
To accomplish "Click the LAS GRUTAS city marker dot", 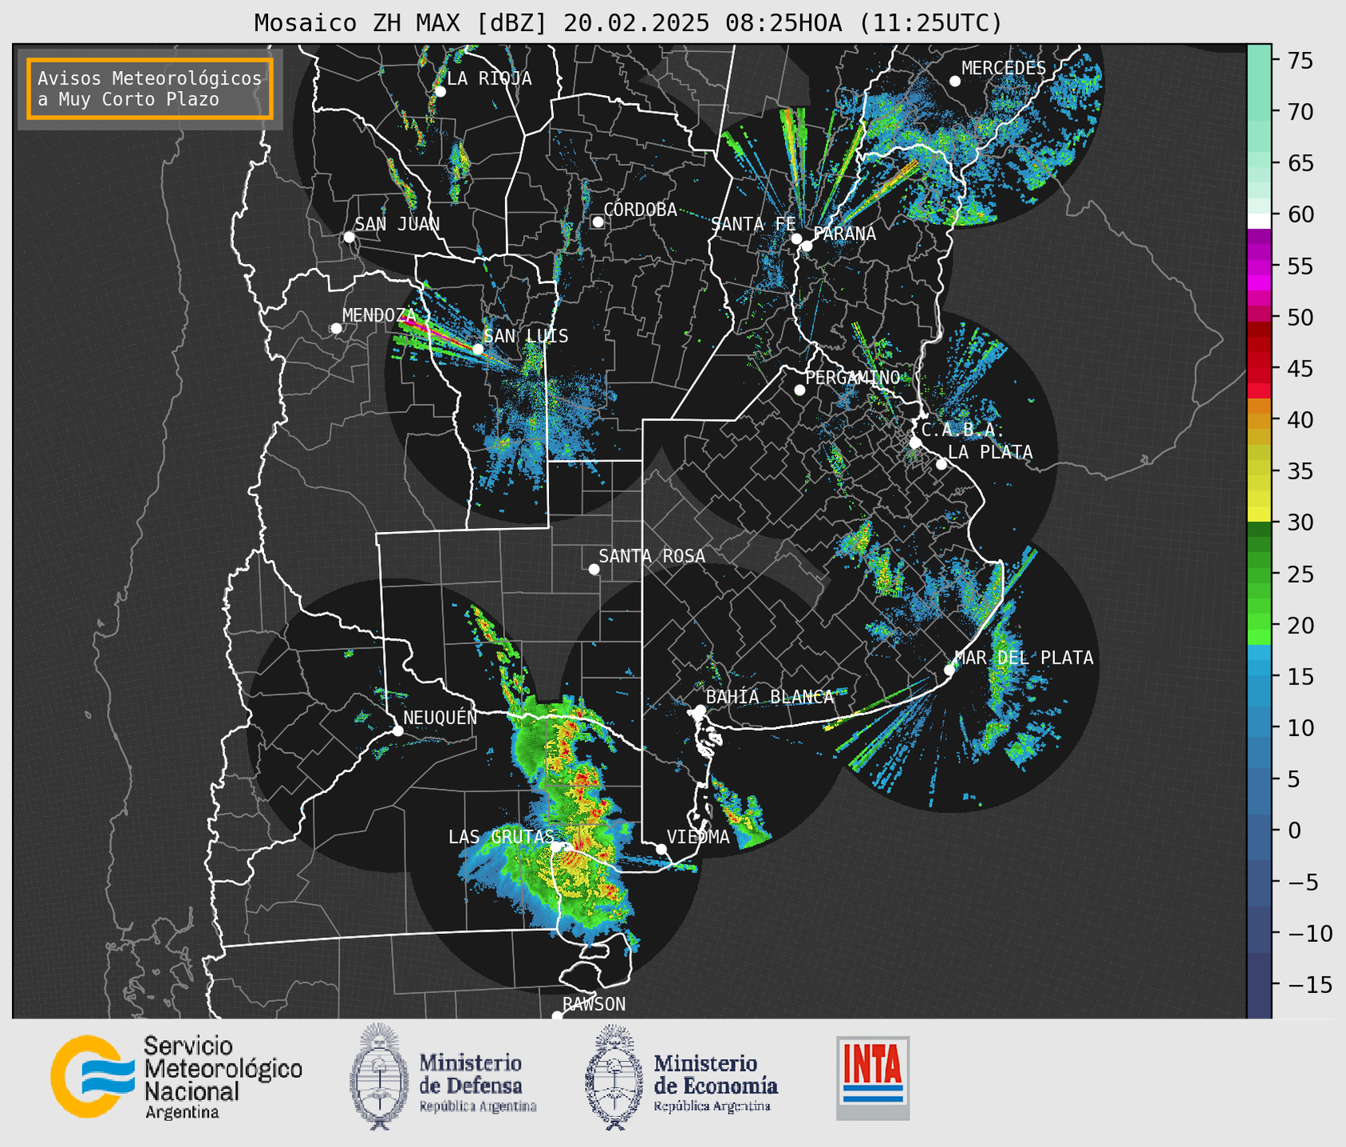I will (556, 847).
